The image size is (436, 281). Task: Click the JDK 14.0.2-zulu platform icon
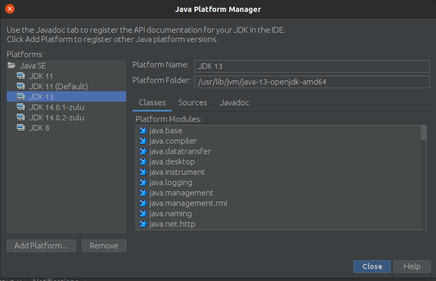point(21,117)
